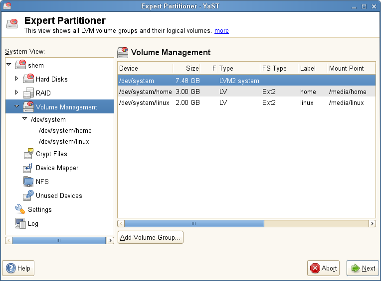Image resolution: width=381 pixels, height=281 pixels.
Task: Open Device Mapper view
Action: 57,168
